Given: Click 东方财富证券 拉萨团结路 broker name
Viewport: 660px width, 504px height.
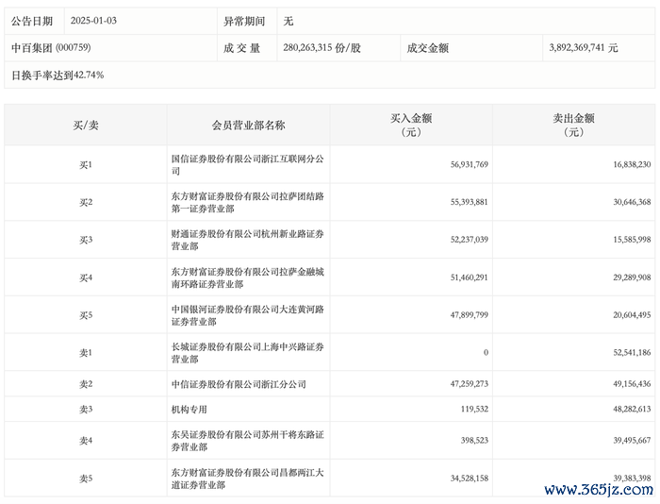Looking at the screenshot, I should click(x=247, y=202).
